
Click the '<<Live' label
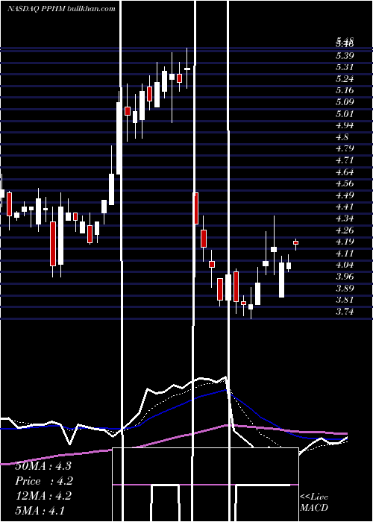pos(314,497)
